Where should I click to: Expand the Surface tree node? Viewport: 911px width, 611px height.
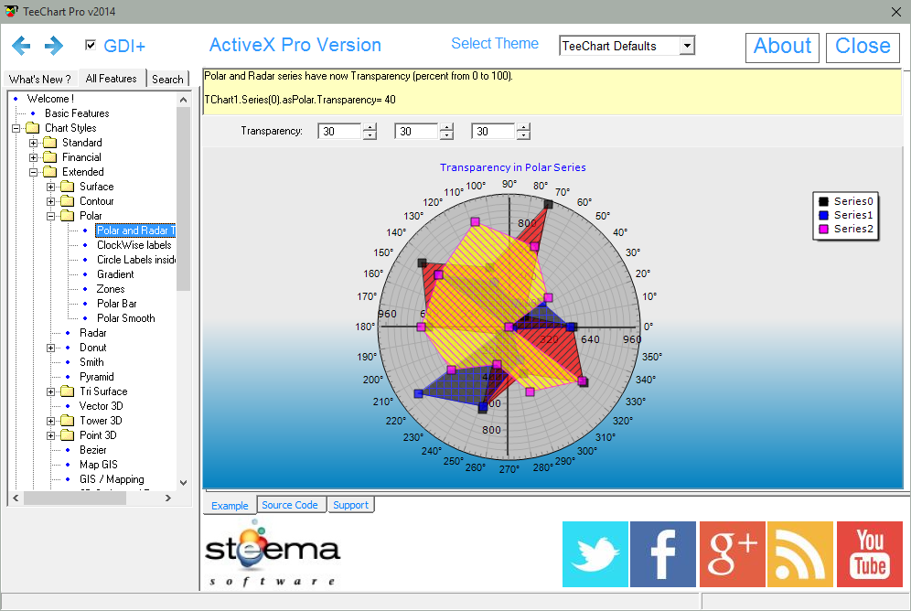tap(50, 187)
